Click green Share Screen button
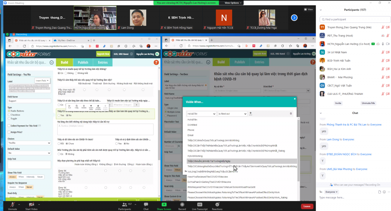Image resolution: width=391 pixels, height=211 pixels. click(164, 206)
